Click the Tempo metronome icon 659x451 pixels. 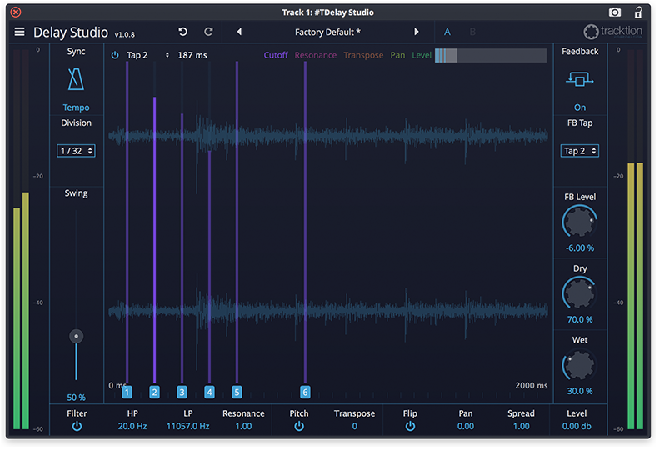[x=76, y=79]
